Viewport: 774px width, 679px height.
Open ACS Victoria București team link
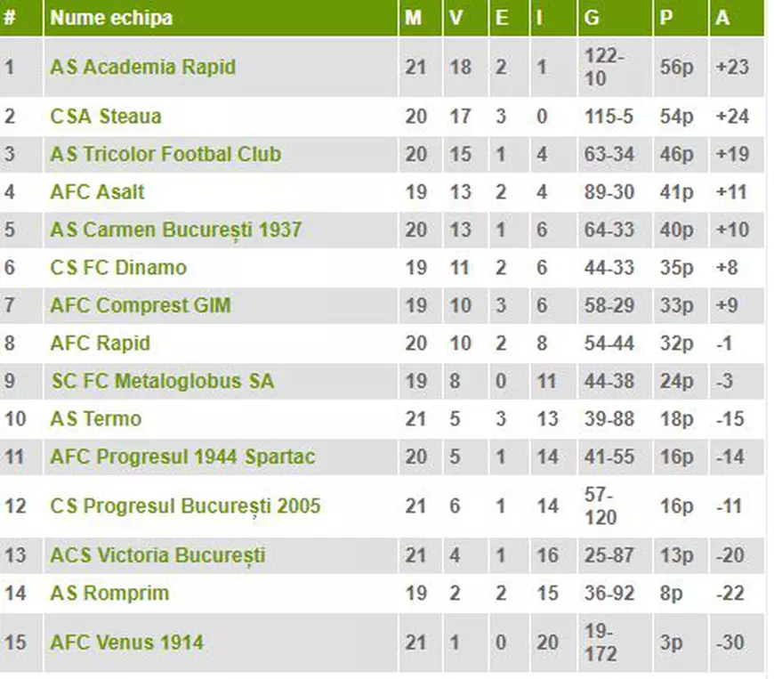click(157, 555)
